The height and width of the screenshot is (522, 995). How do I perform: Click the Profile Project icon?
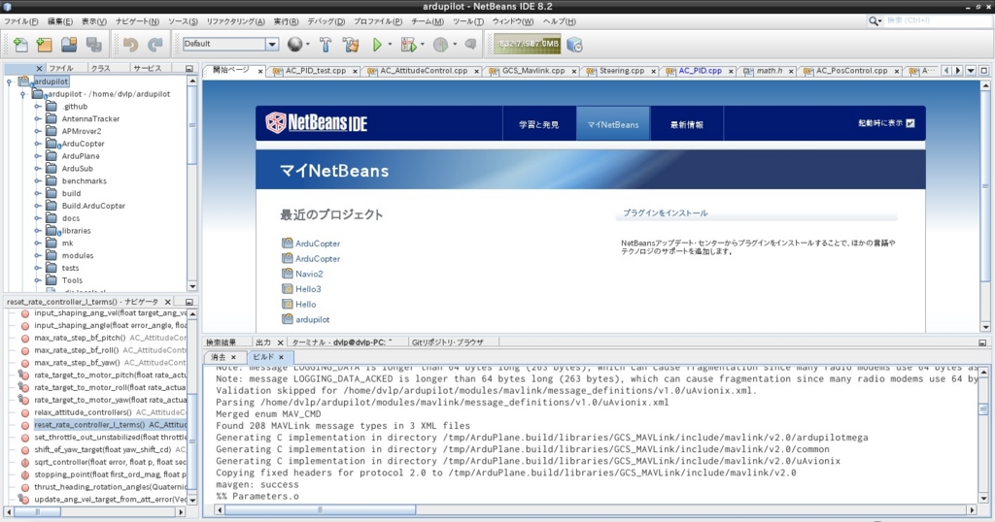point(440,45)
